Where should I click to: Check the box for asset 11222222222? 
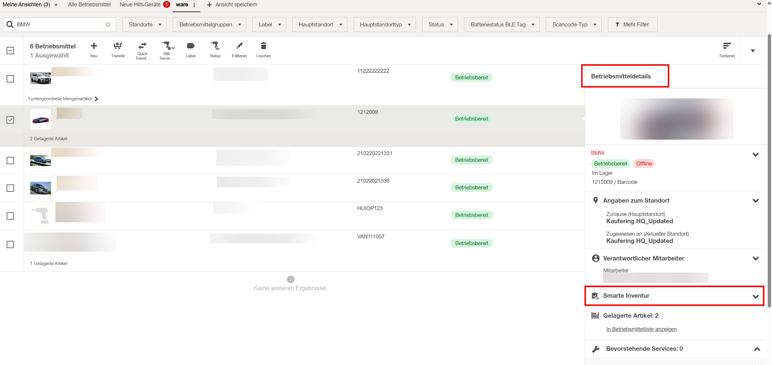10,79
